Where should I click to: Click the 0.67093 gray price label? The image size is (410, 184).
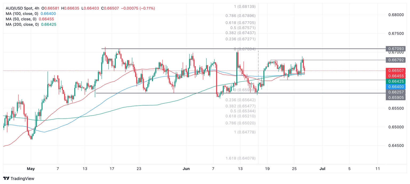pyautogui.click(x=396, y=49)
